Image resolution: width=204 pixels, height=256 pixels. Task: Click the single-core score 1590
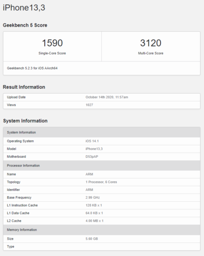click(52, 43)
